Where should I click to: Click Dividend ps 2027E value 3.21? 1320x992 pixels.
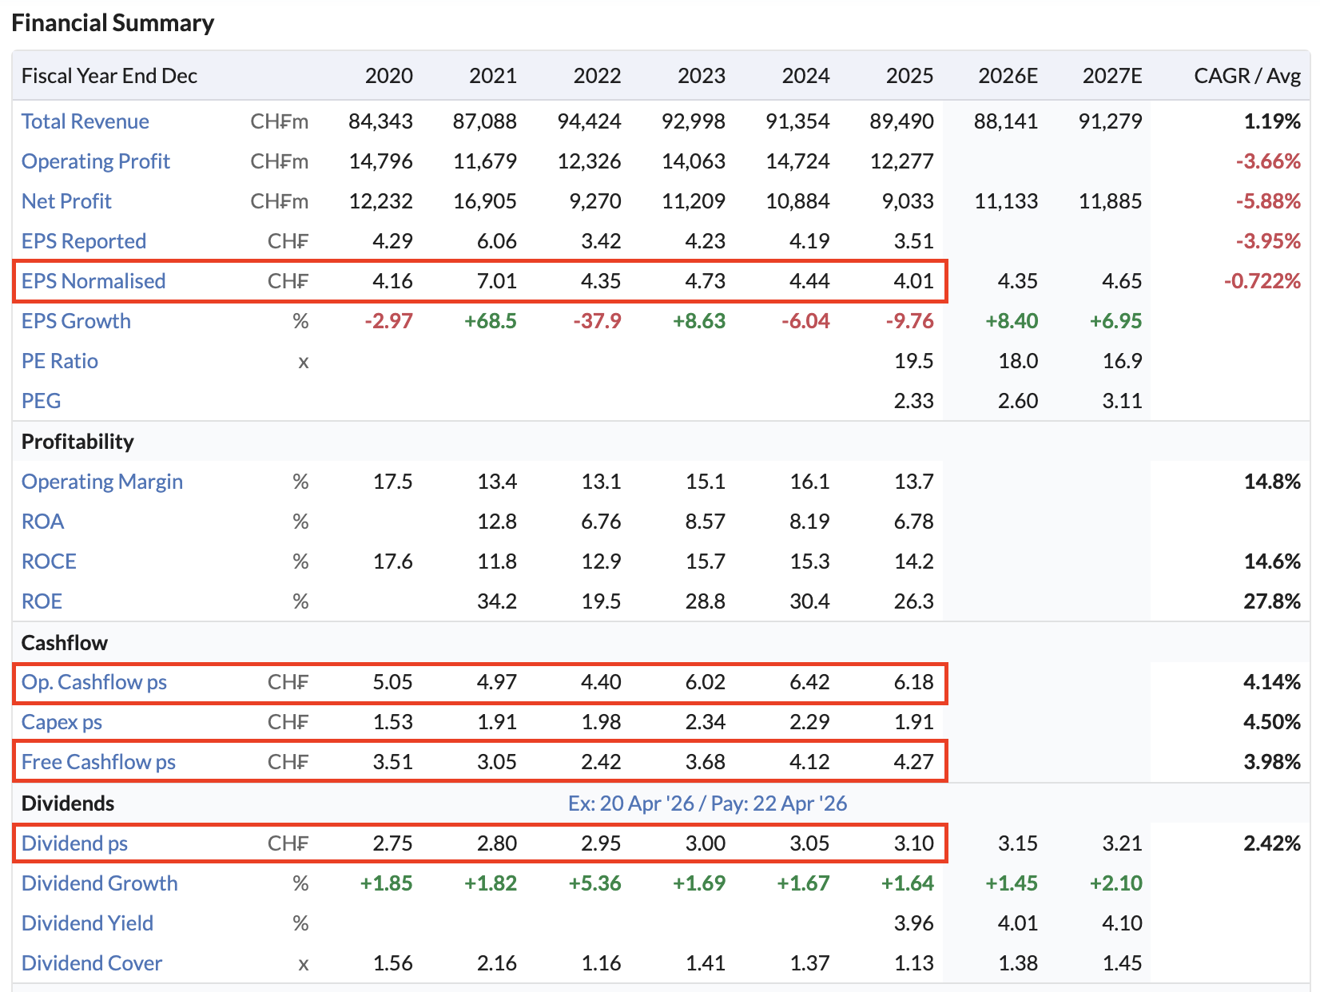click(x=1123, y=843)
